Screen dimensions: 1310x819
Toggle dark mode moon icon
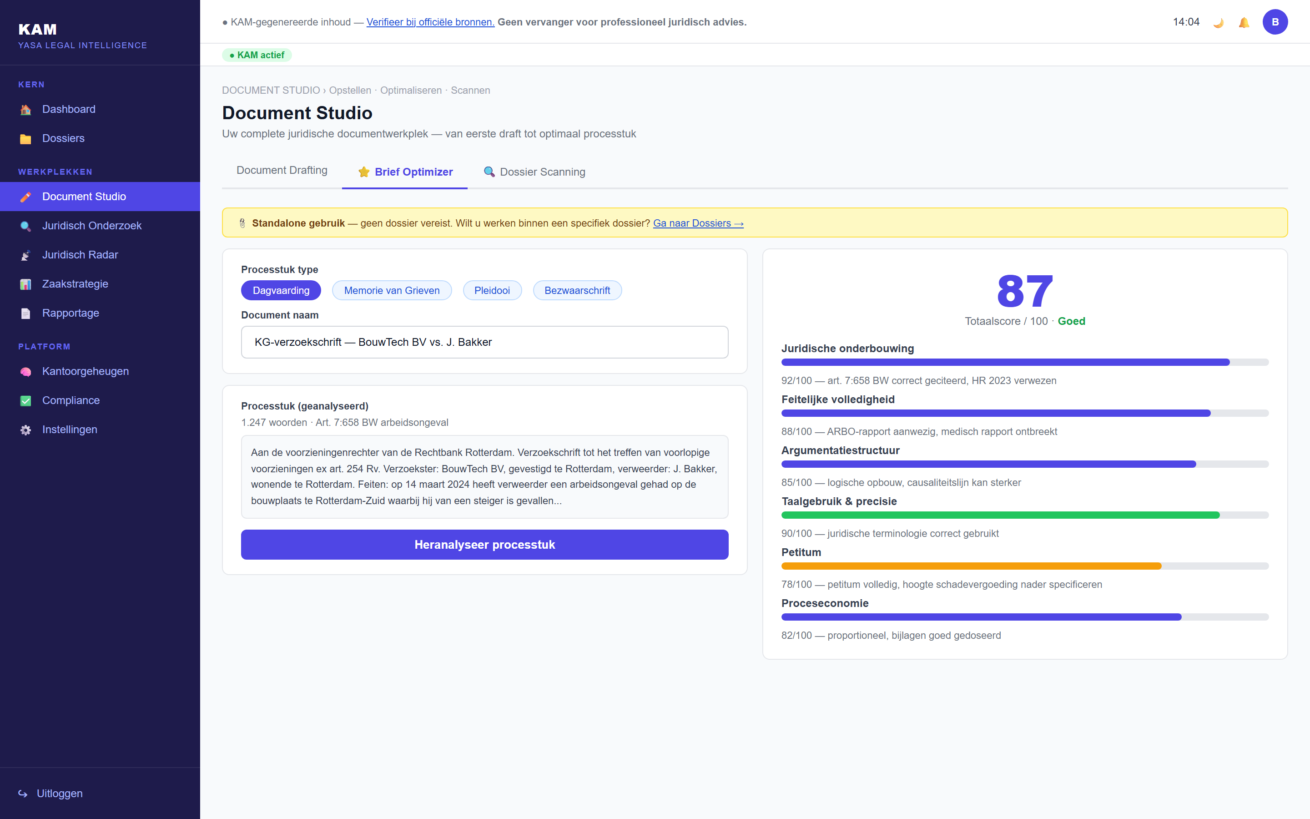pos(1219,23)
